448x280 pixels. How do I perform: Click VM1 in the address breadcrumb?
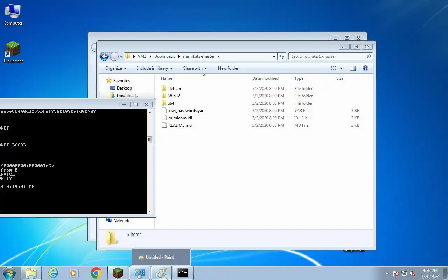[x=142, y=56]
